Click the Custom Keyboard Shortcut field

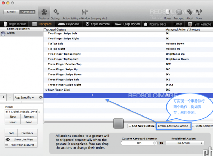(139, 143)
